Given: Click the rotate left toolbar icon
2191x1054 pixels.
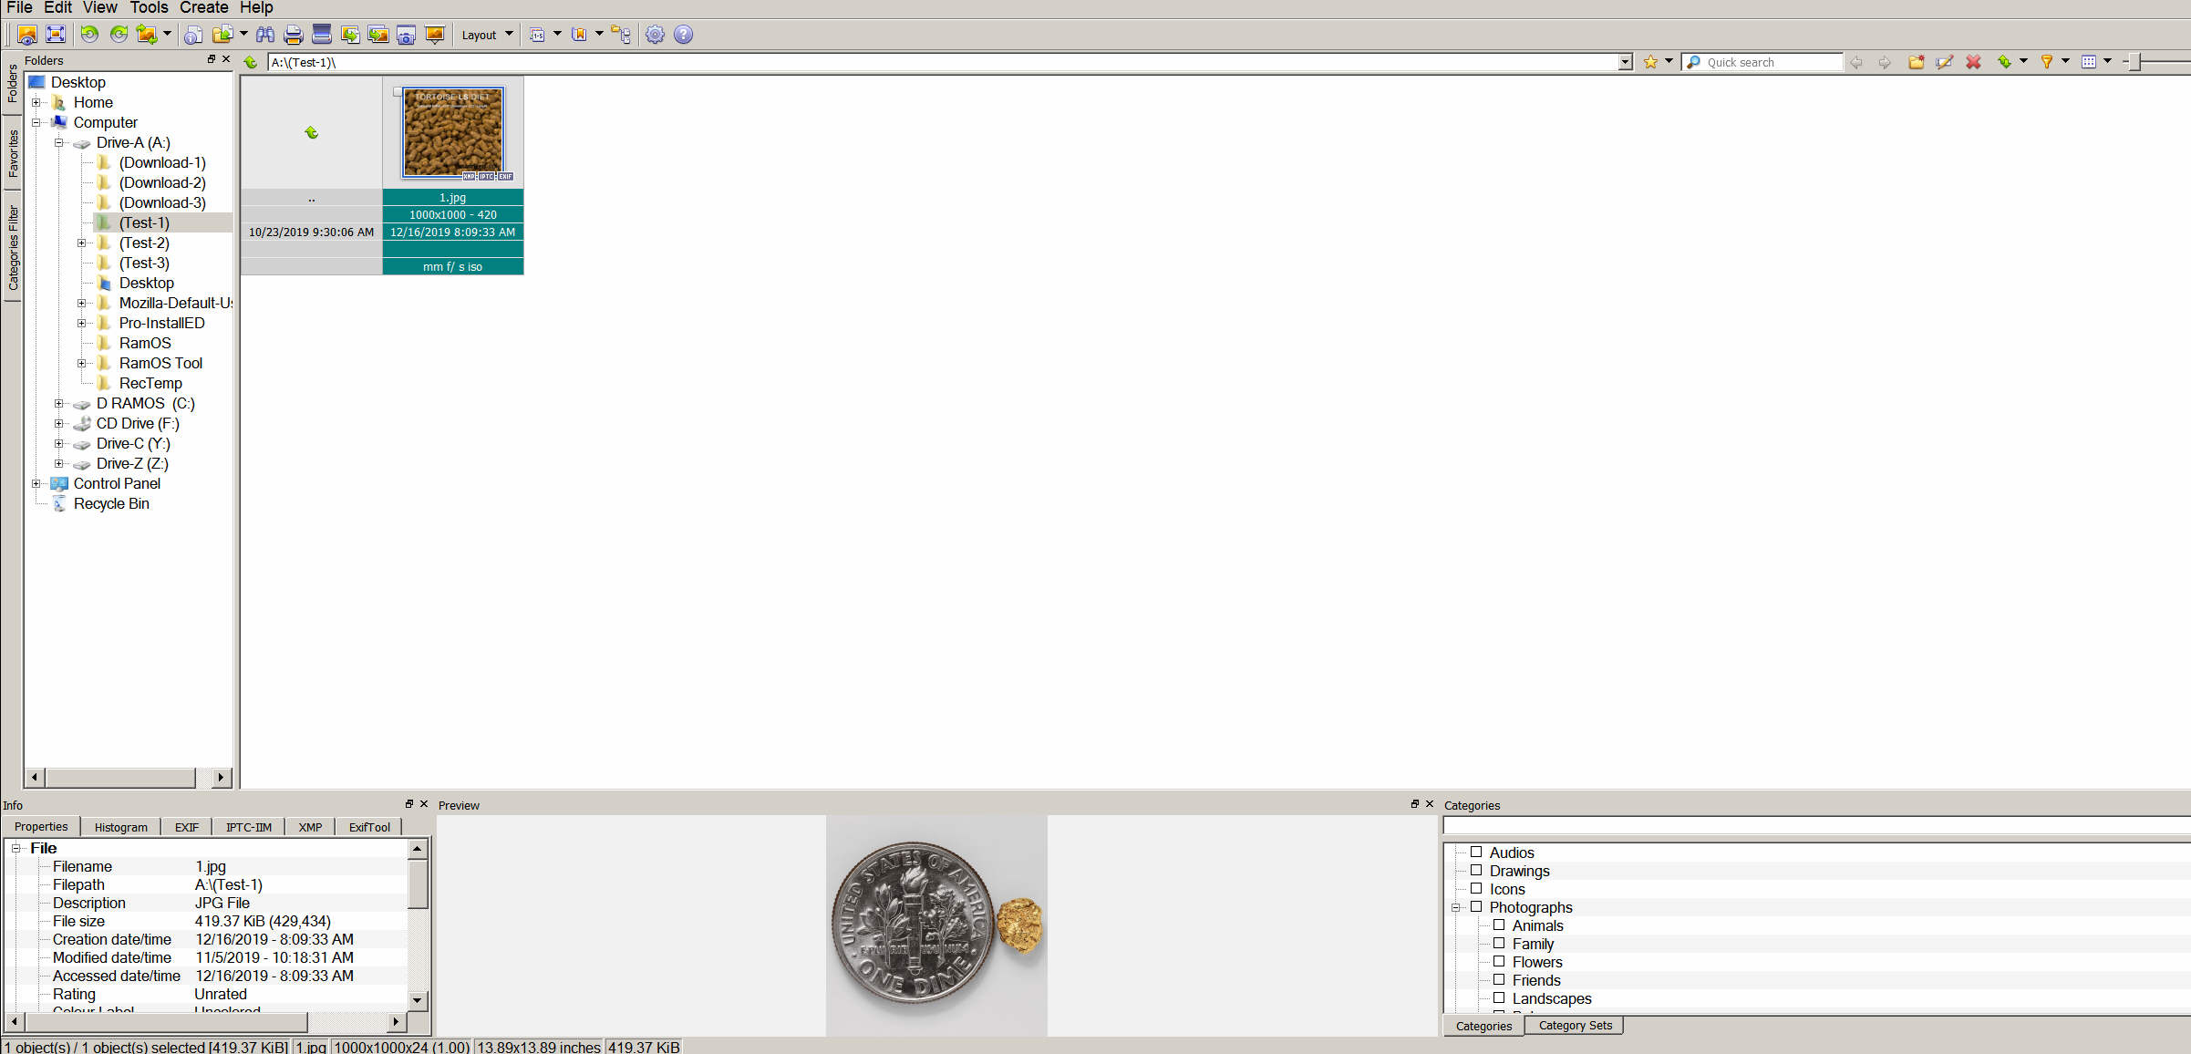Looking at the screenshot, I should [89, 35].
